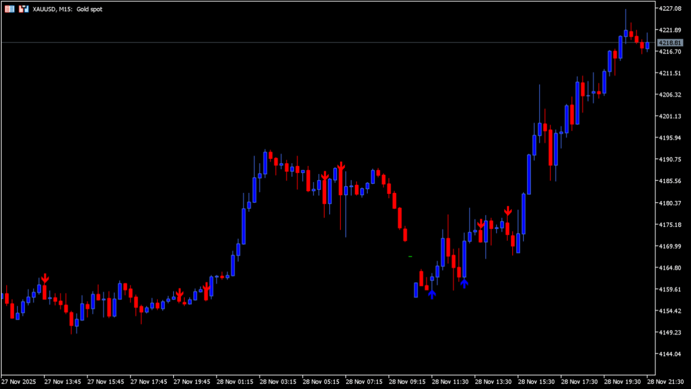Click the green dash marker below the selloff

(x=409, y=256)
